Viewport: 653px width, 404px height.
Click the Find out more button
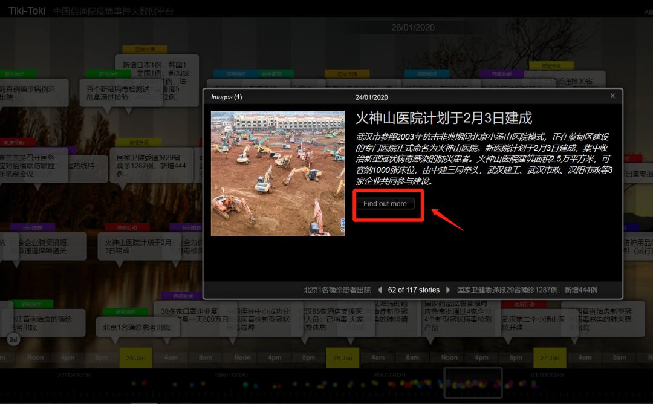pos(386,205)
